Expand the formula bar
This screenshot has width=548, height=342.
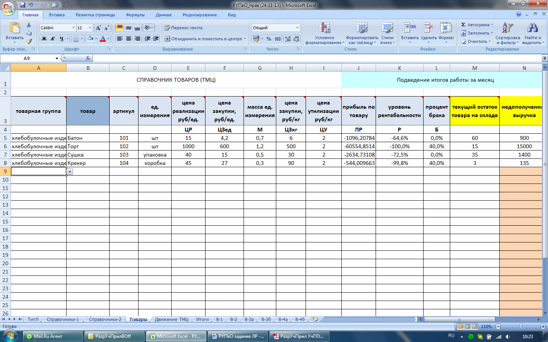pyautogui.click(x=545, y=58)
